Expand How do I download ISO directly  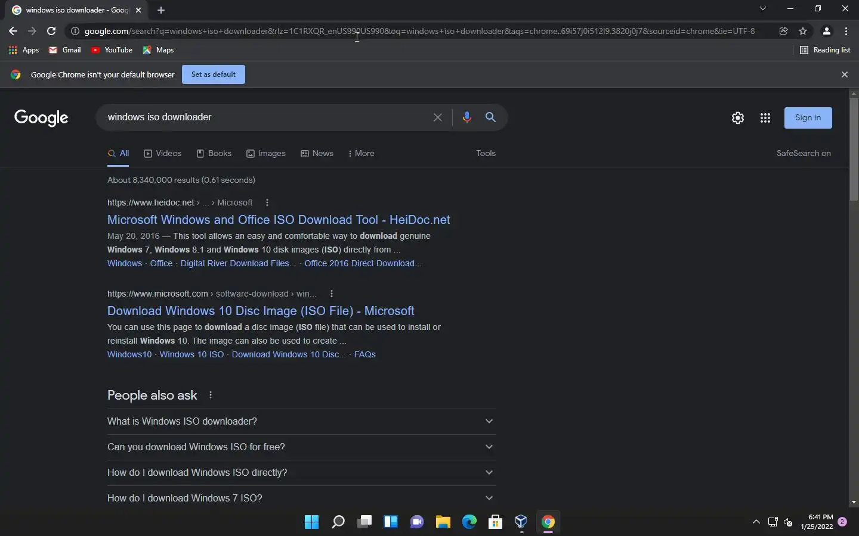tap(301, 473)
